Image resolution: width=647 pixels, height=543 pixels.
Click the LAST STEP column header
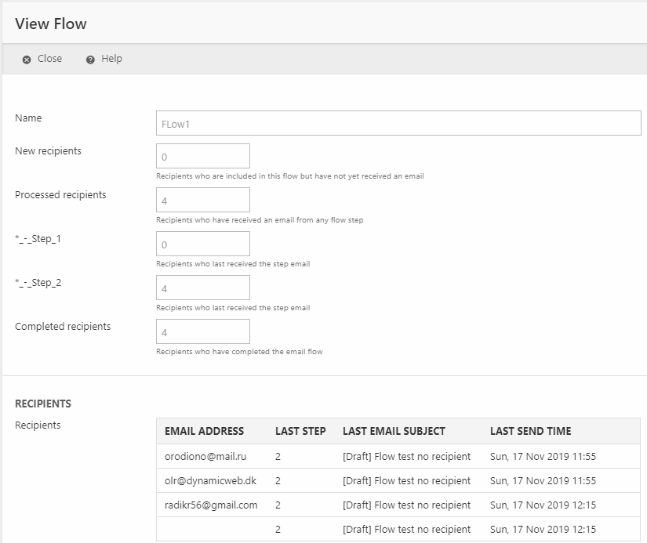point(300,431)
